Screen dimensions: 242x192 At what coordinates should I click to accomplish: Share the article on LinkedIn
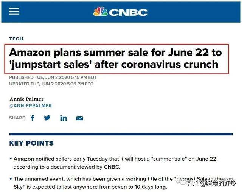[64, 118]
